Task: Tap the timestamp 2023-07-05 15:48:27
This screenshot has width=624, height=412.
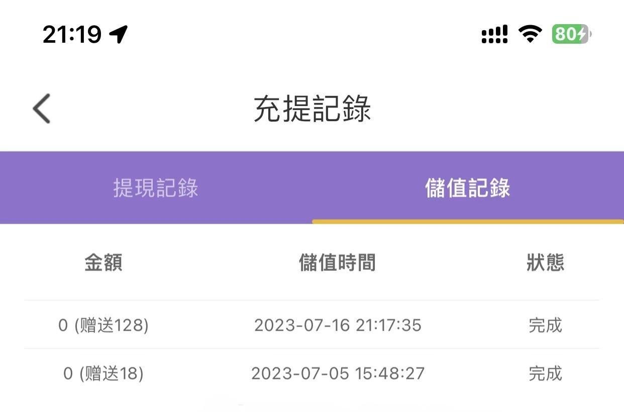Action: (338, 374)
